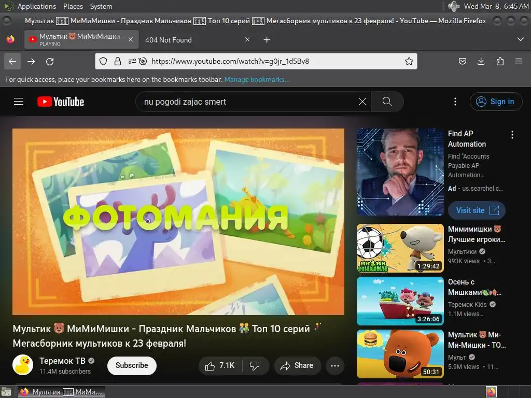Save page to Pocket
This screenshot has height=398, width=531.
(x=462, y=61)
